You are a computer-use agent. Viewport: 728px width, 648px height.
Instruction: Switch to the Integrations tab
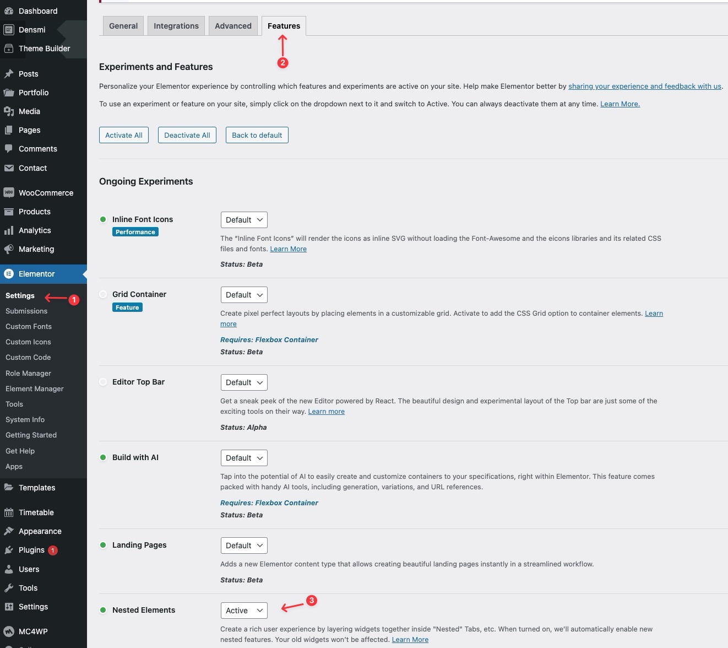(176, 26)
